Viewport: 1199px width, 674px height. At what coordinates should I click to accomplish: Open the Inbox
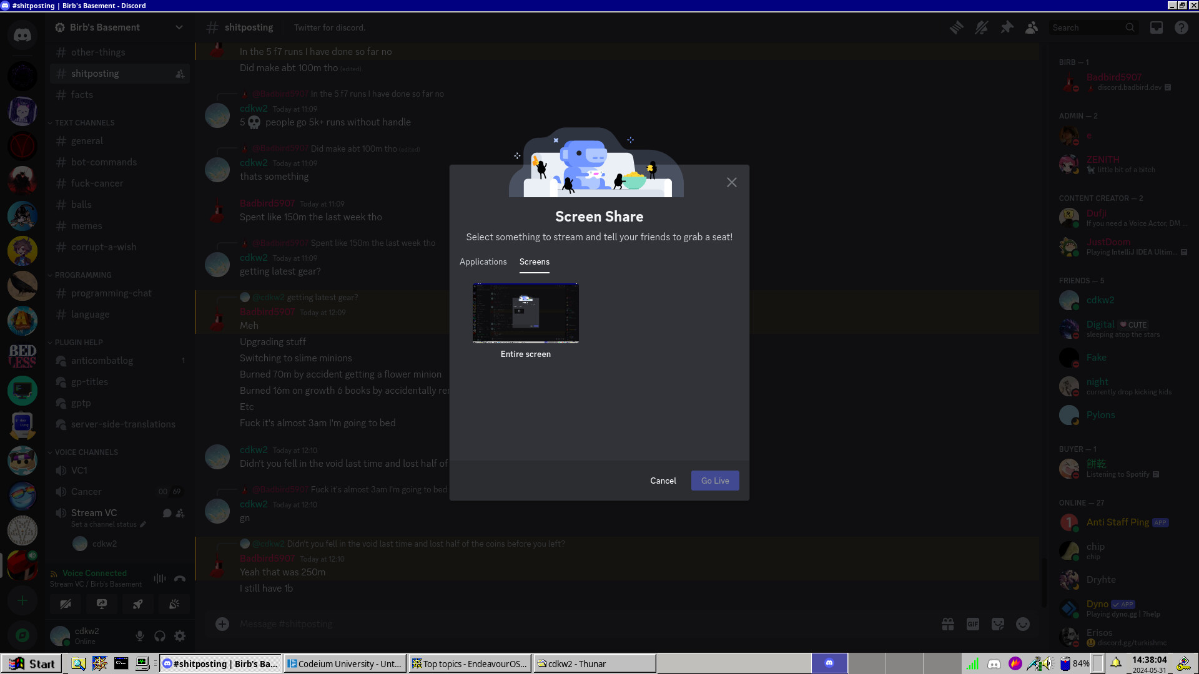point(1157,27)
